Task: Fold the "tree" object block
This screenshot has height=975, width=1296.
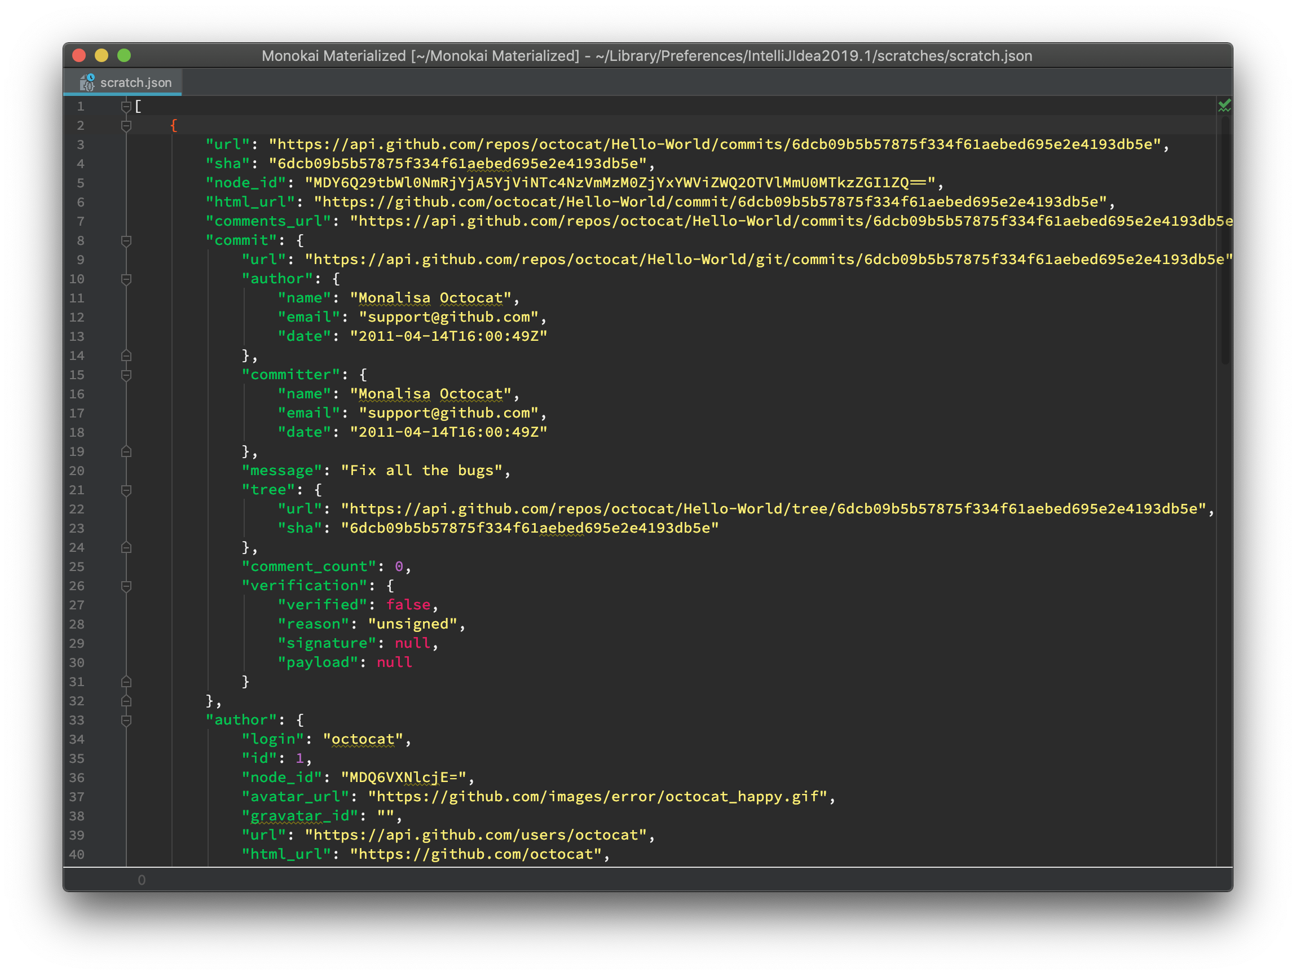Action: pos(126,490)
